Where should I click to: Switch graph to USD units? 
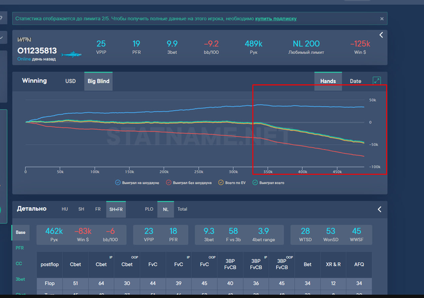tap(70, 81)
